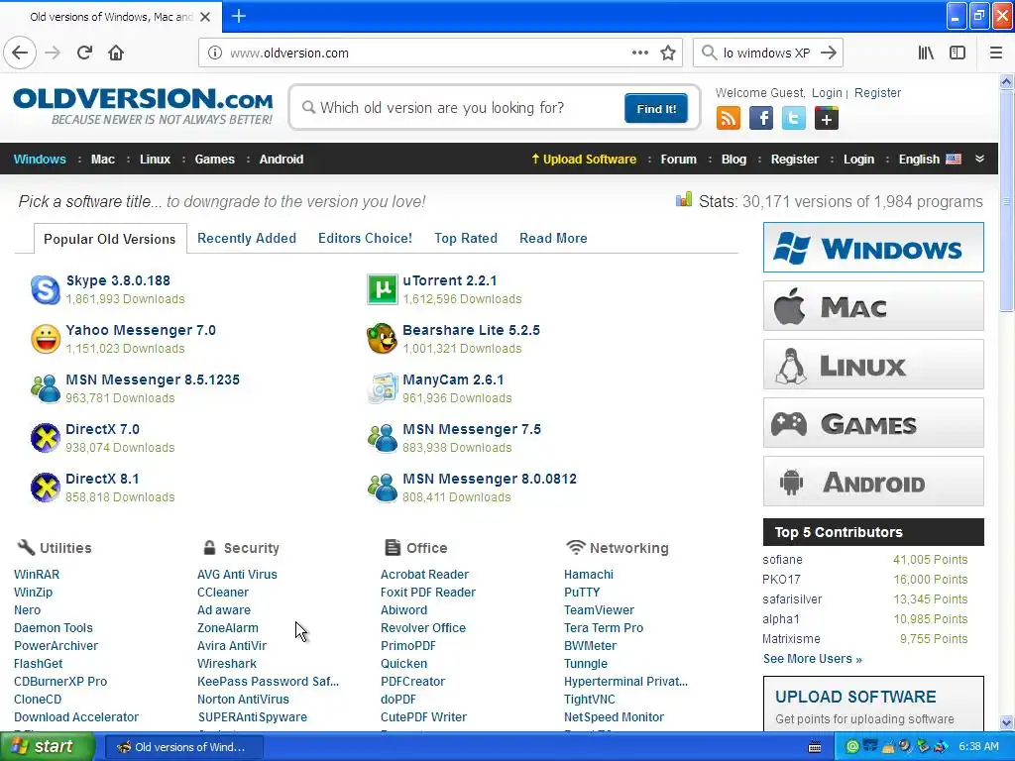Click the Yahoo Messenger smiley icon
The width and height of the screenshot is (1015, 761).
pyautogui.click(x=46, y=339)
